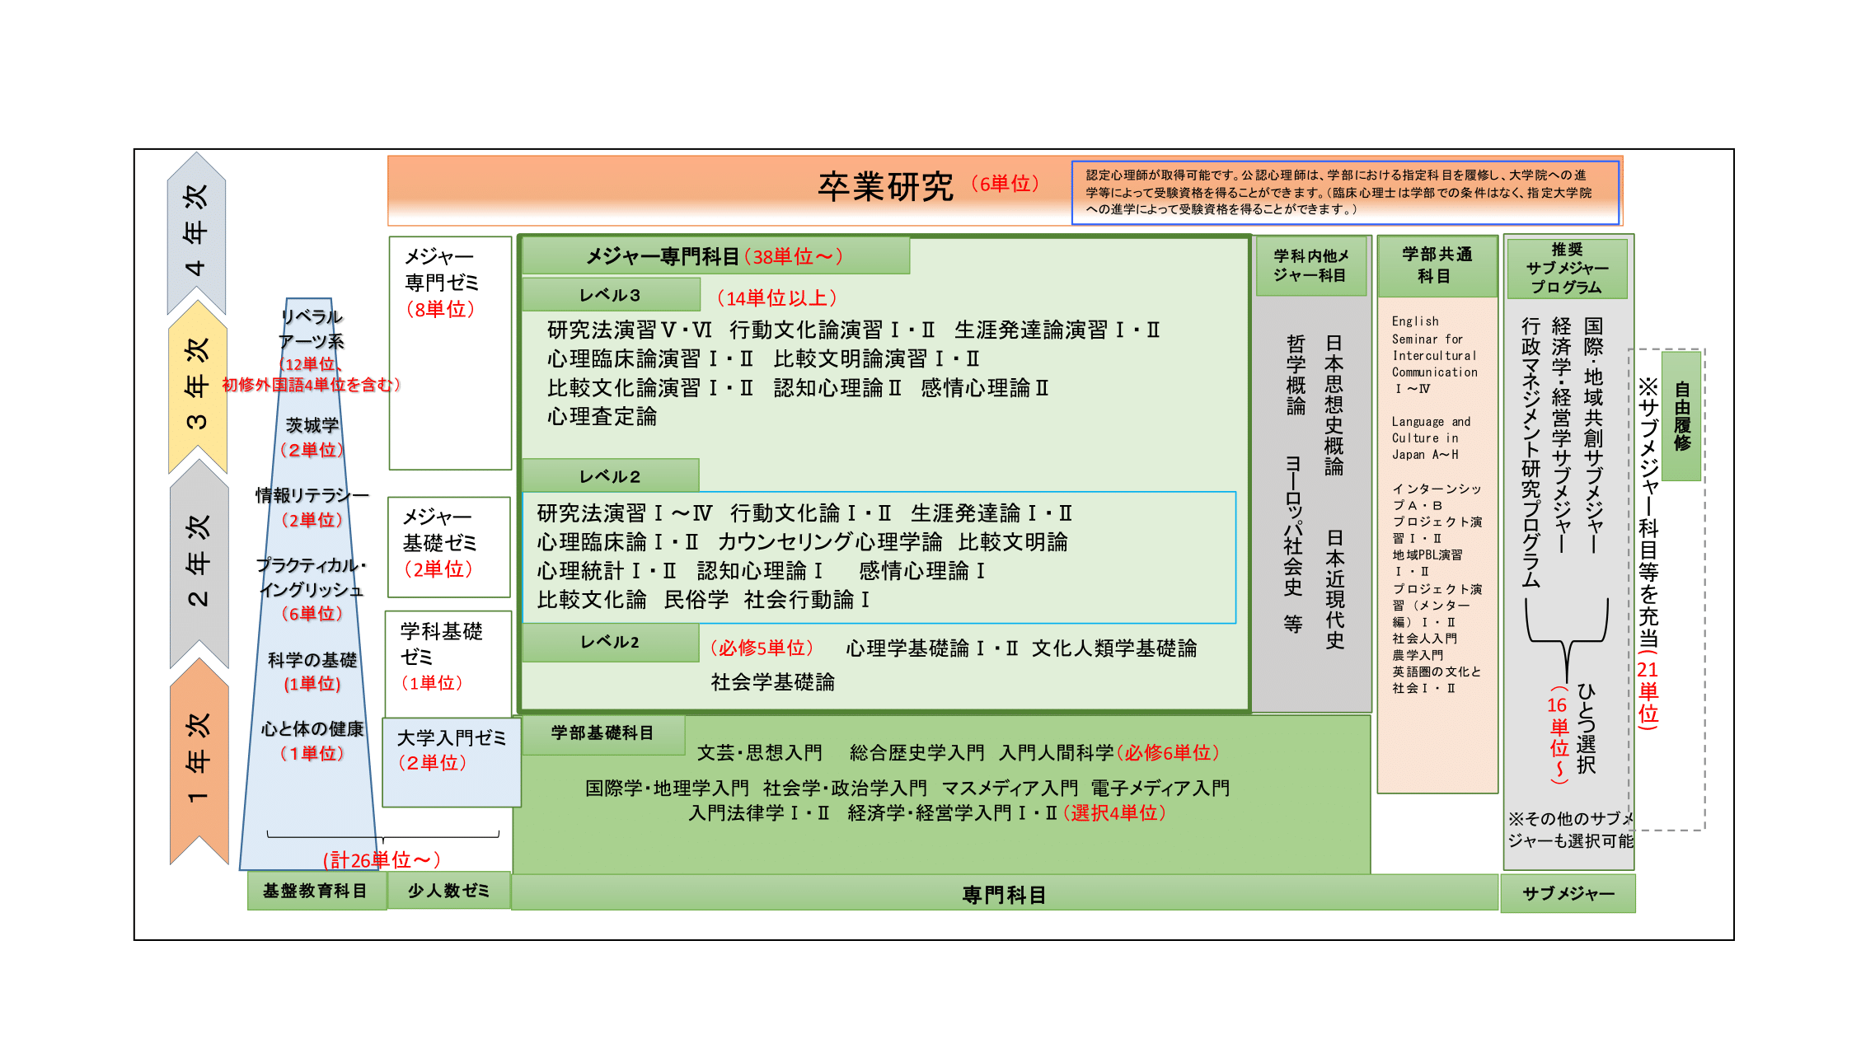Click 文化人類学基礎論 text
The height and width of the screenshot is (1039, 1861).
click(x=1114, y=648)
